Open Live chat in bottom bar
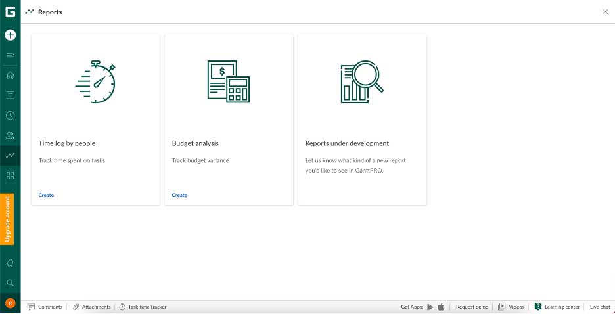Screen dimensions: 615x314 (600, 307)
